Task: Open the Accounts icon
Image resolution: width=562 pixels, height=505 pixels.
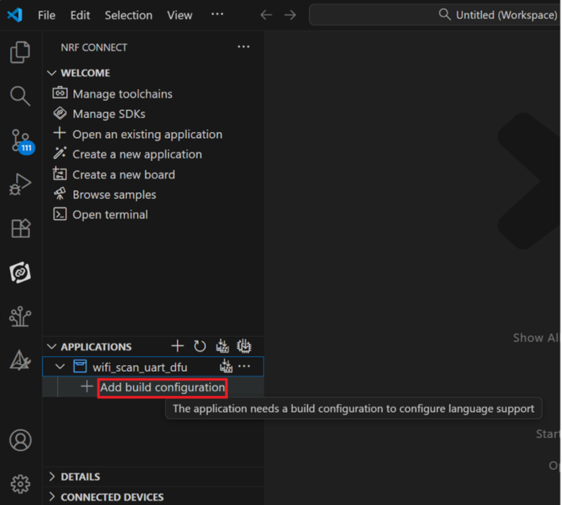Action: point(21,440)
